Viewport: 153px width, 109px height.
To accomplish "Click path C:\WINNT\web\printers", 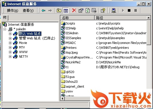I will click(112, 48).
